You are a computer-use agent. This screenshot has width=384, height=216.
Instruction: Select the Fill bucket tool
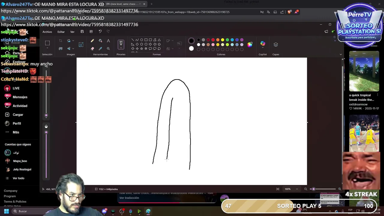[x=100, y=41]
